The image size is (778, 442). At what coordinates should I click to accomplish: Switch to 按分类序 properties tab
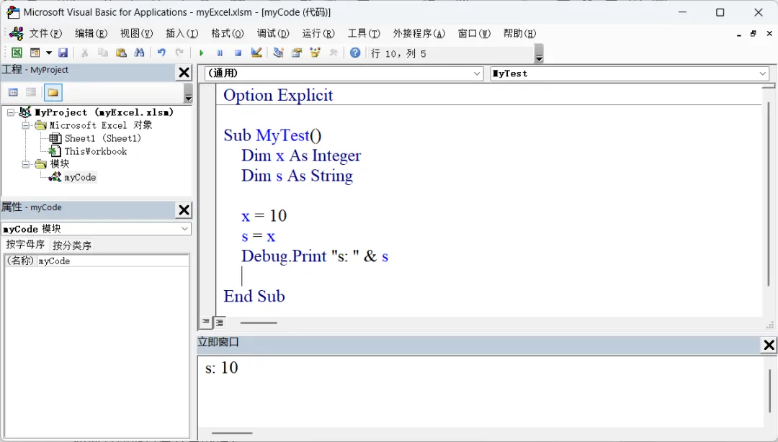click(72, 245)
